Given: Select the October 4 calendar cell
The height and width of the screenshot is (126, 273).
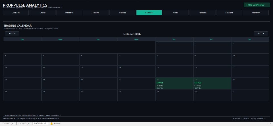Looking at the screenshot, I should coord(22,59).
